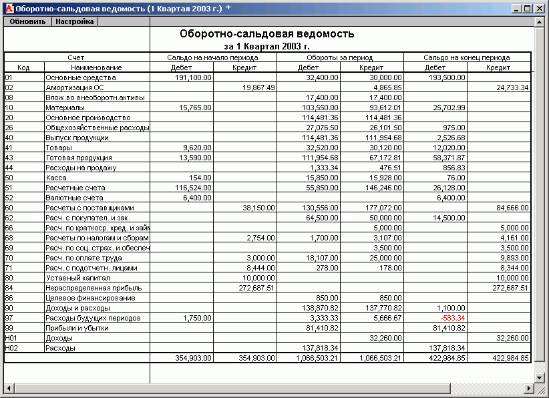The image size is (549, 398).
Task: Click the horizontal scrollbar left arrow
Action: point(9,388)
